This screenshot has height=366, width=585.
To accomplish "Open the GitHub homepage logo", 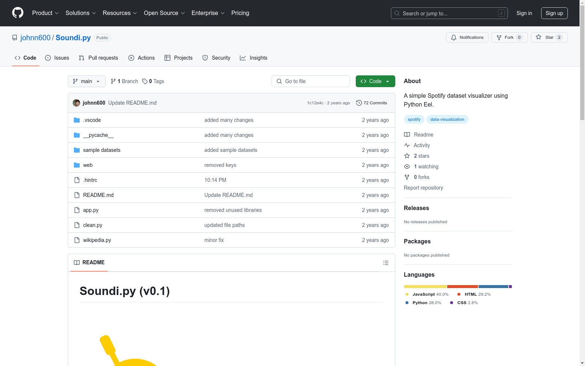I will [x=18, y=13].
